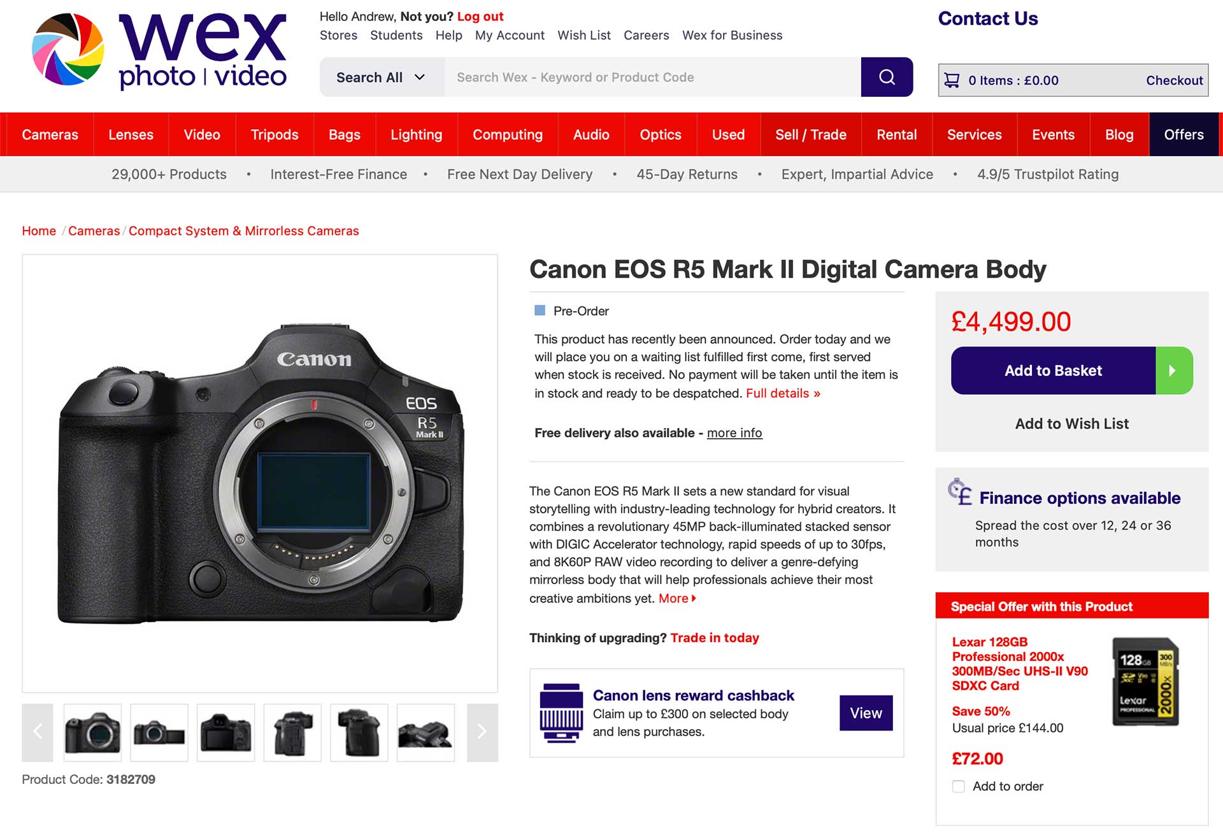The width and height of the screenshot is (1223, 840).
Task: Show previous thumbnails with left arrow
Action: tap(38, 732)
